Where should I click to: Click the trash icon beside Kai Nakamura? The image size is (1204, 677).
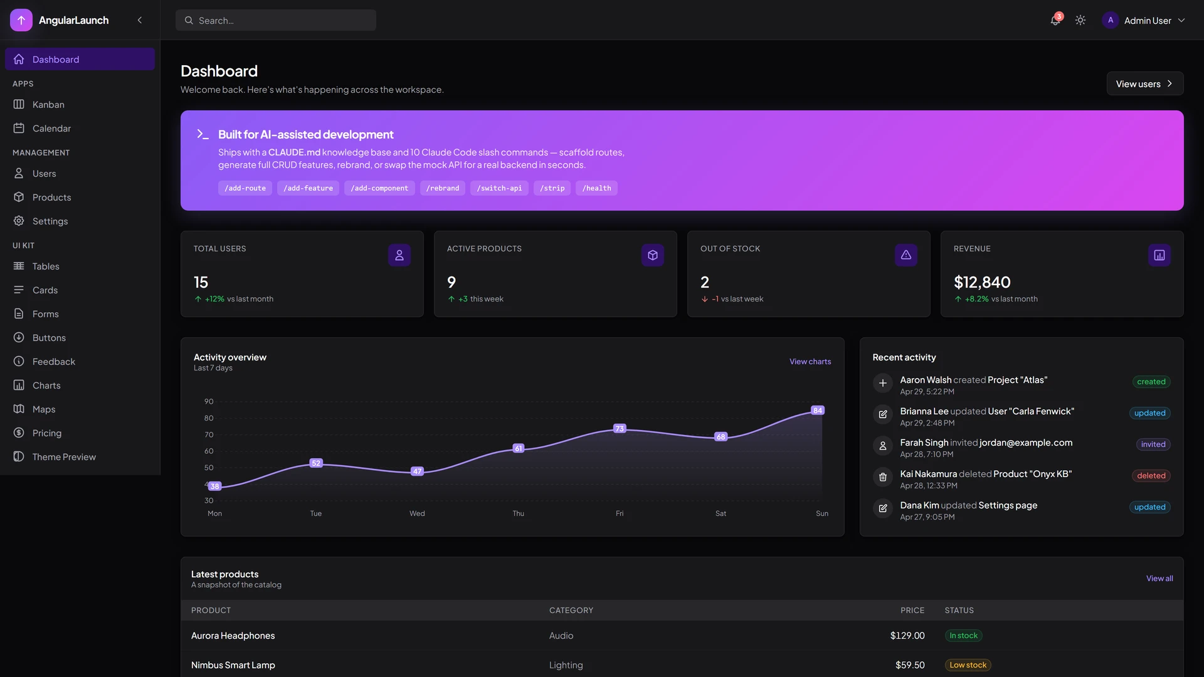[883, 477]
